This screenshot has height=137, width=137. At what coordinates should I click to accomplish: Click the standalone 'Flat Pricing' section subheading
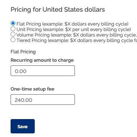click(23, 52)
